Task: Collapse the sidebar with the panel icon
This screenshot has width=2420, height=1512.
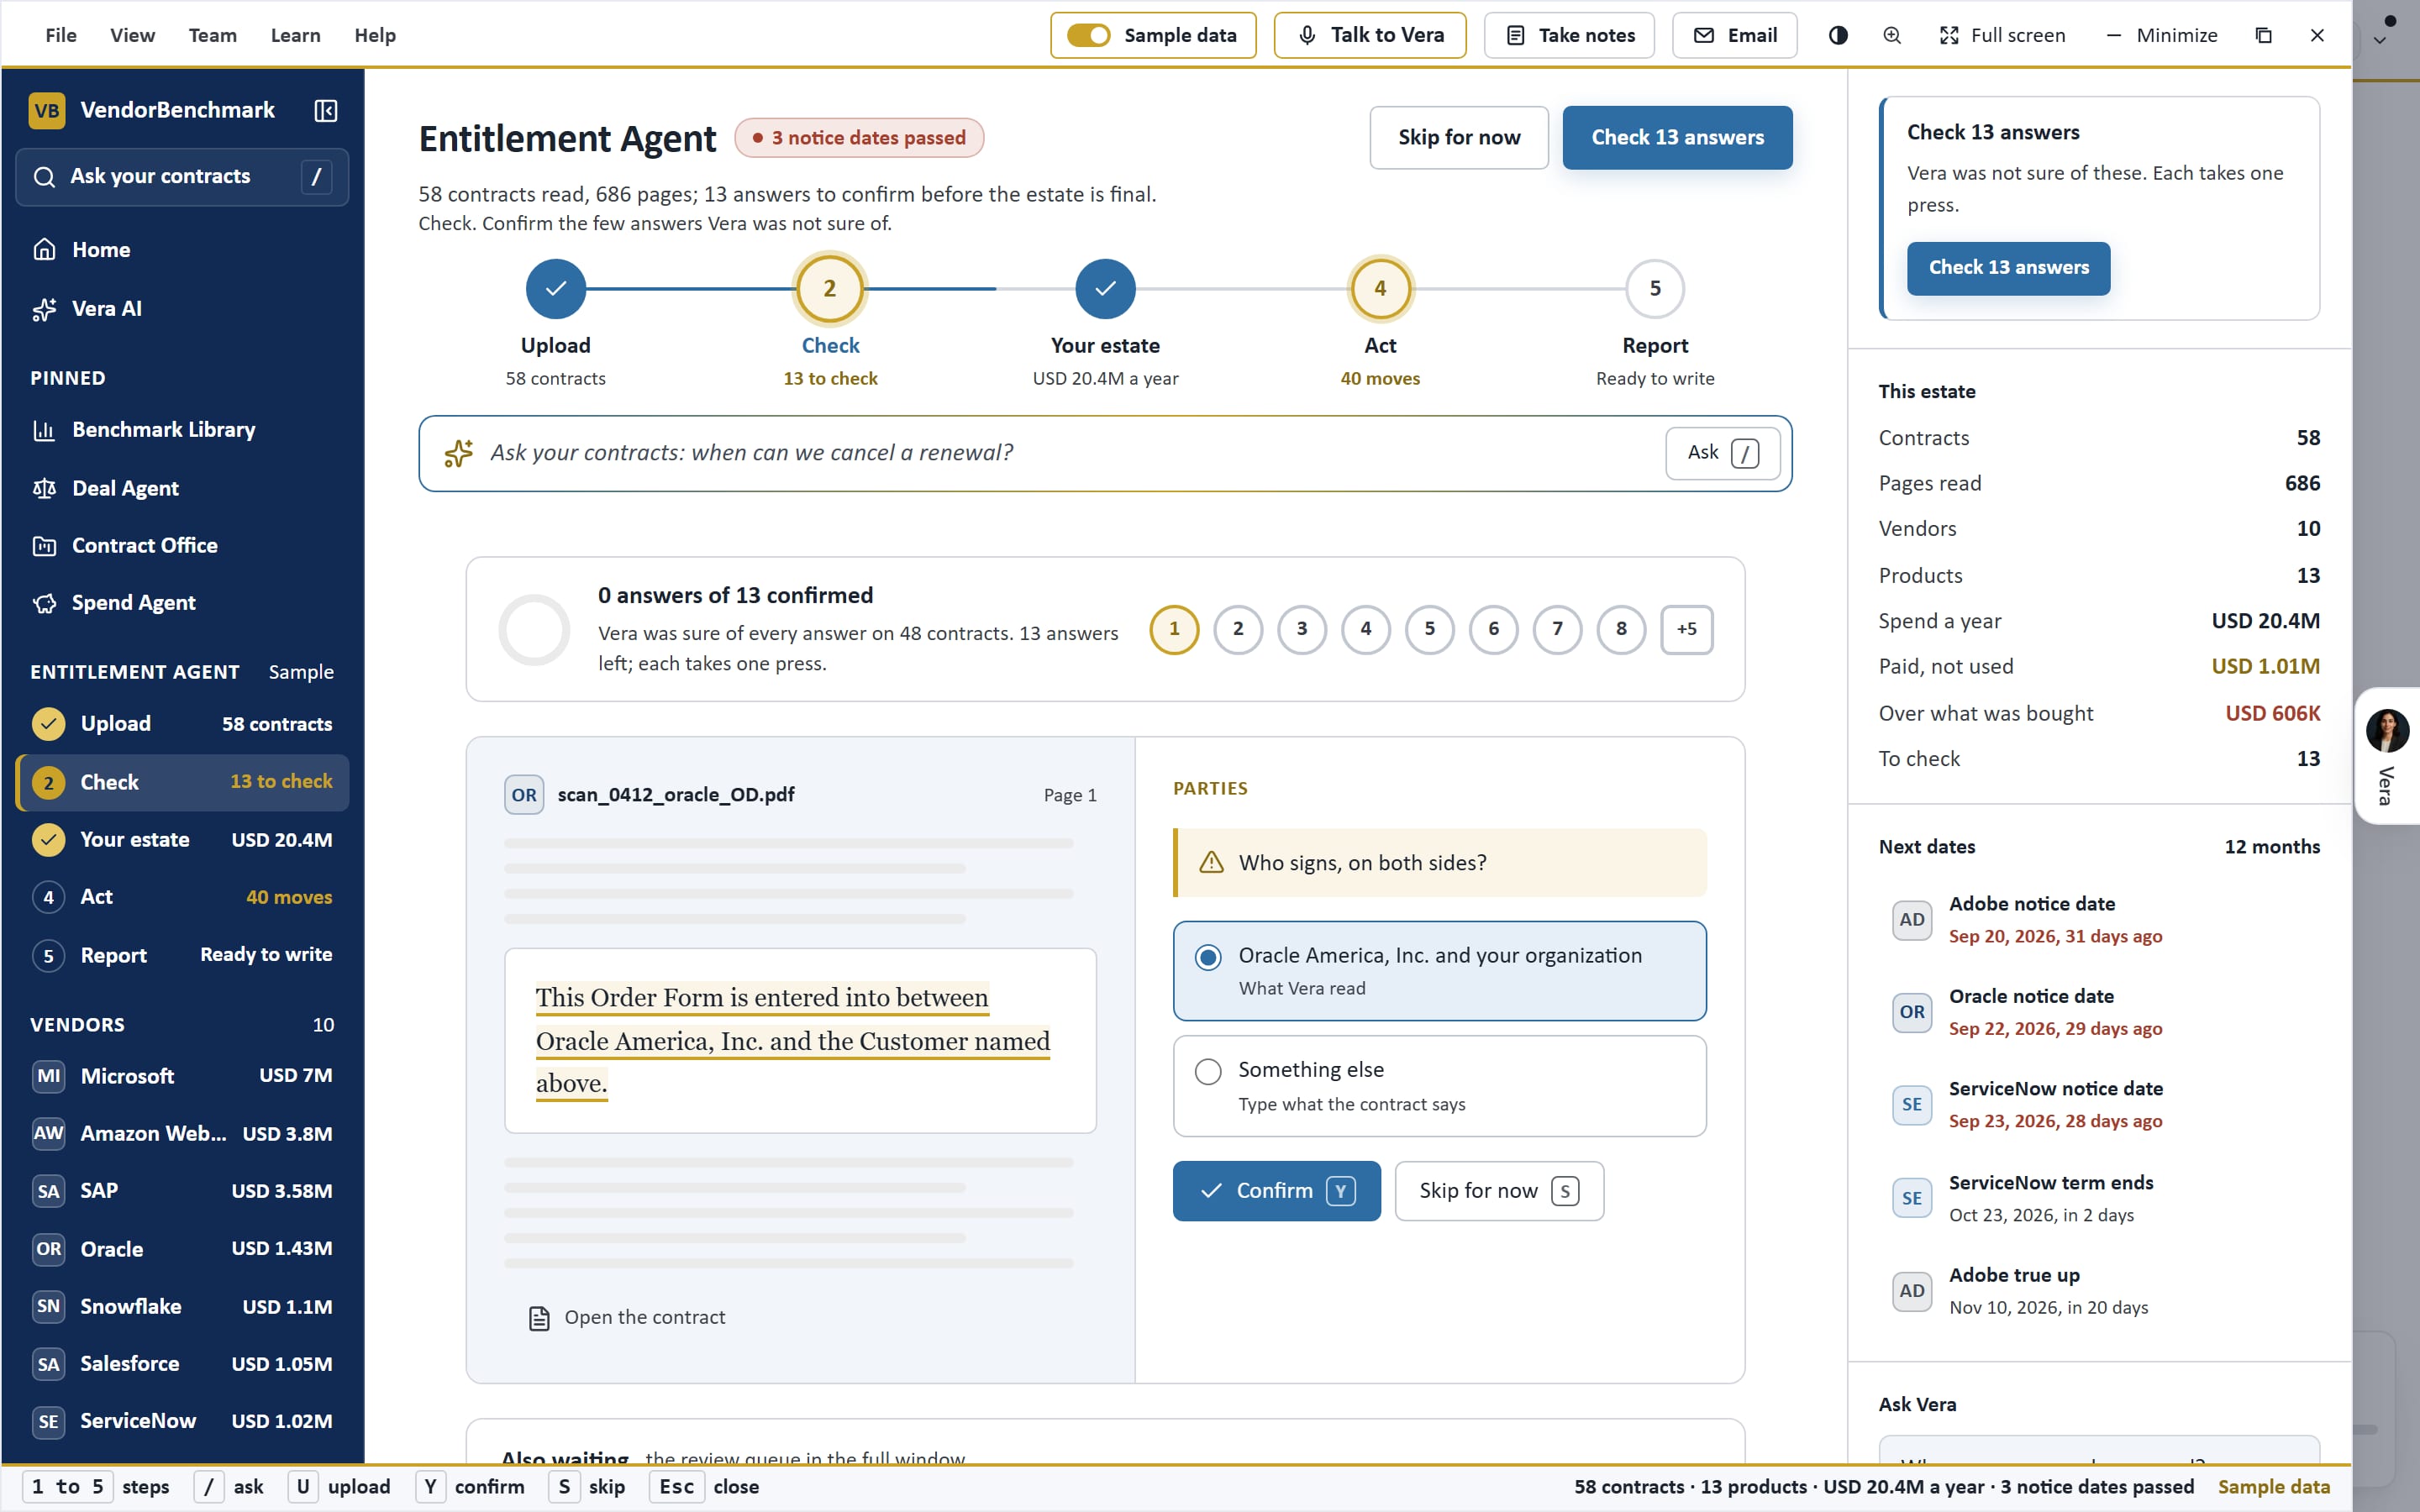Action: click(325, 110)
